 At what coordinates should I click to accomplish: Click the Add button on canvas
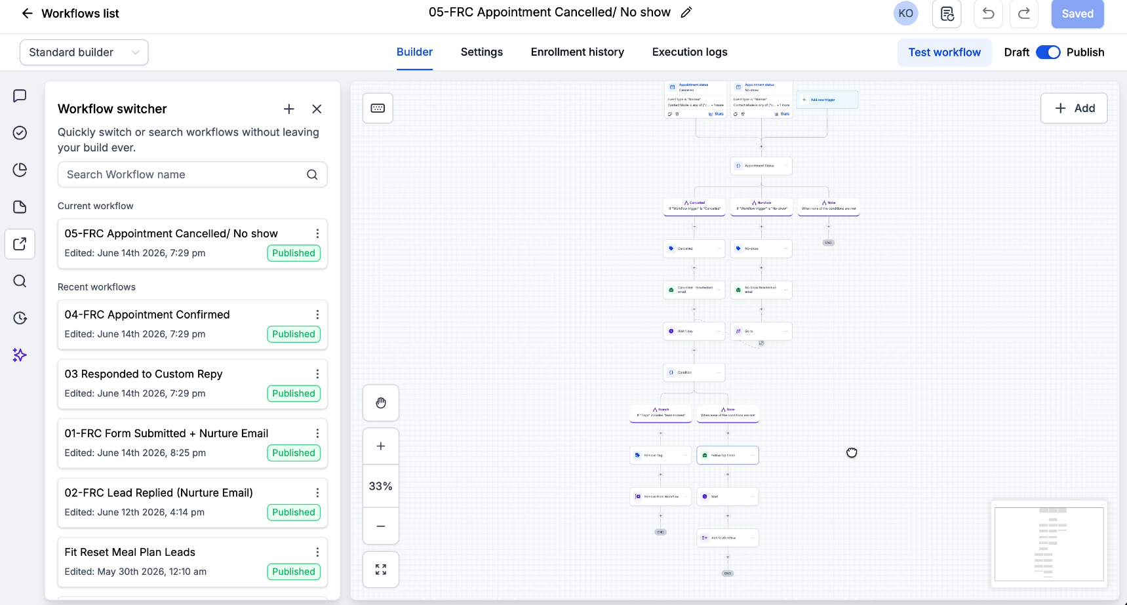click(x=1074, y=108)
